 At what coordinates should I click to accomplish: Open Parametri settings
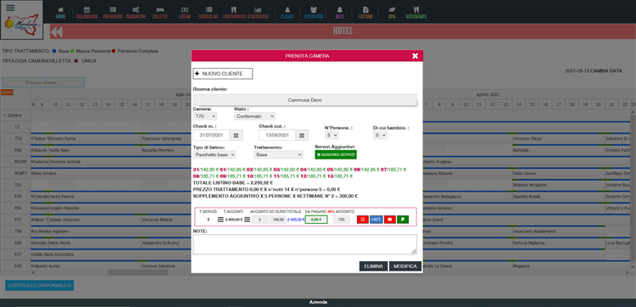[x=136, y=13]
